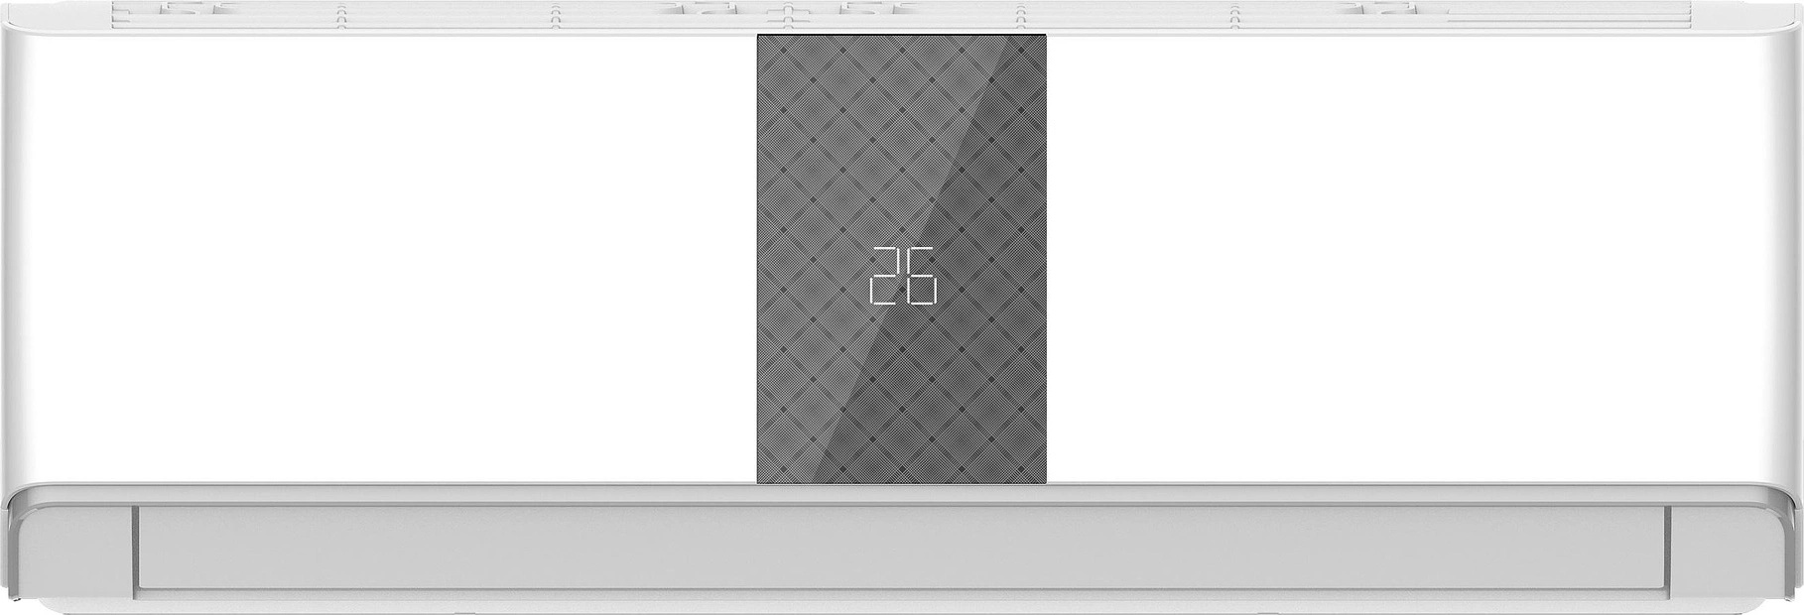Click dark panel area below the display
Viewport: 1804px width, 615px height.
click(x=902, y=395)
